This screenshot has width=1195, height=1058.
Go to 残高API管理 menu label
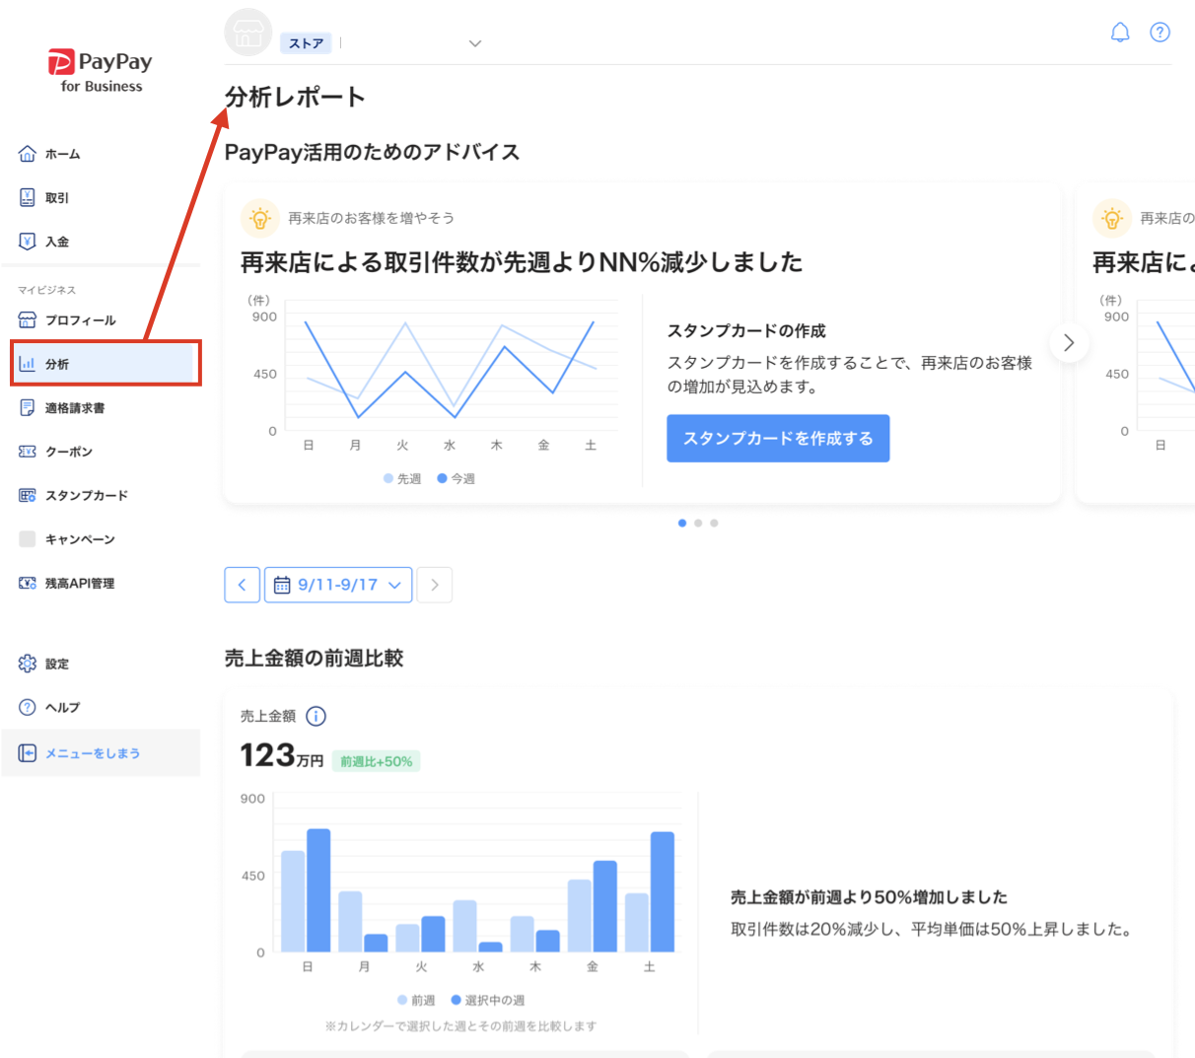pos(80,584)
